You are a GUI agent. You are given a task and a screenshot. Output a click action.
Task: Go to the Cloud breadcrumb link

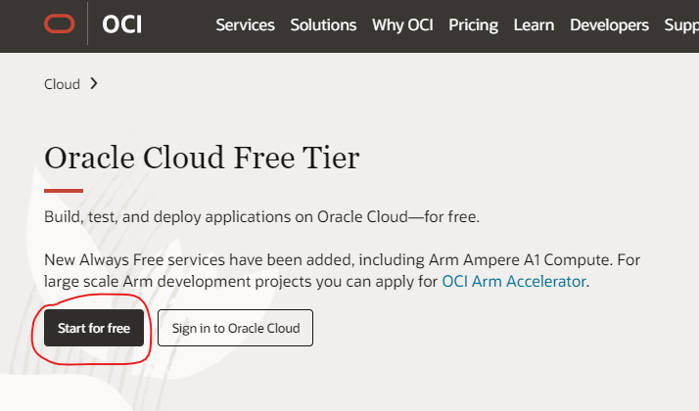coord(62,84)
